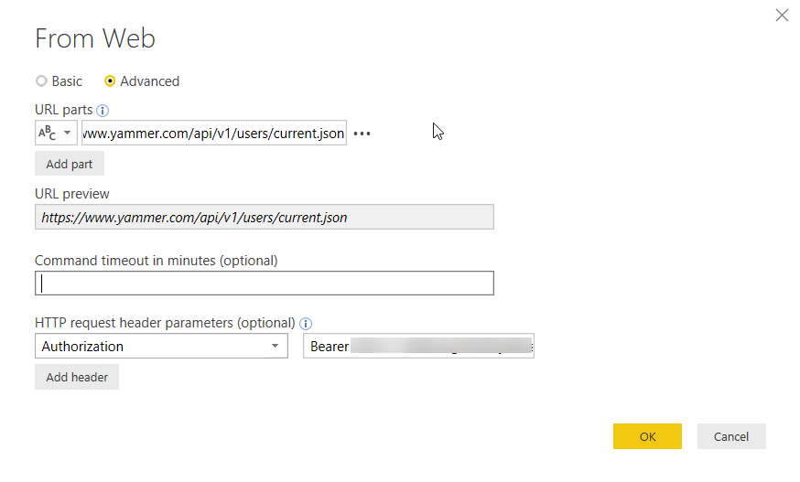Click the Cancel button

pyautogui.click(x=731, y=436)
